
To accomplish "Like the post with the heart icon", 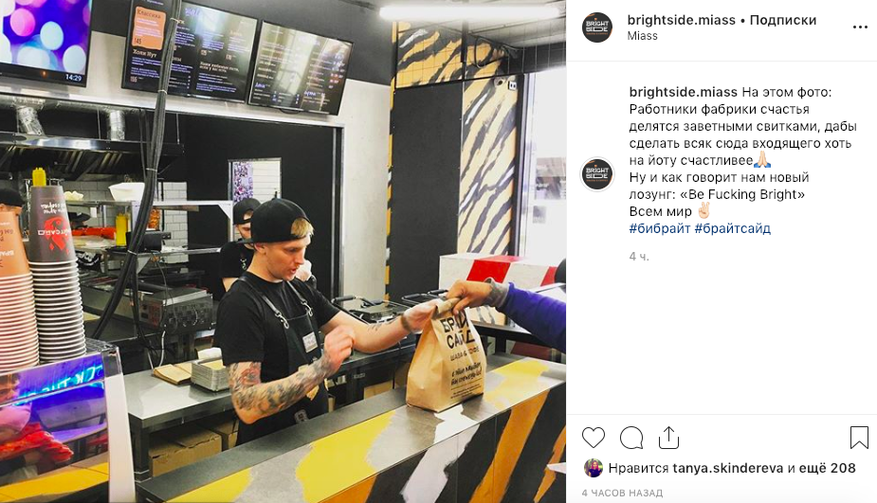I will [x=594, y=438].
